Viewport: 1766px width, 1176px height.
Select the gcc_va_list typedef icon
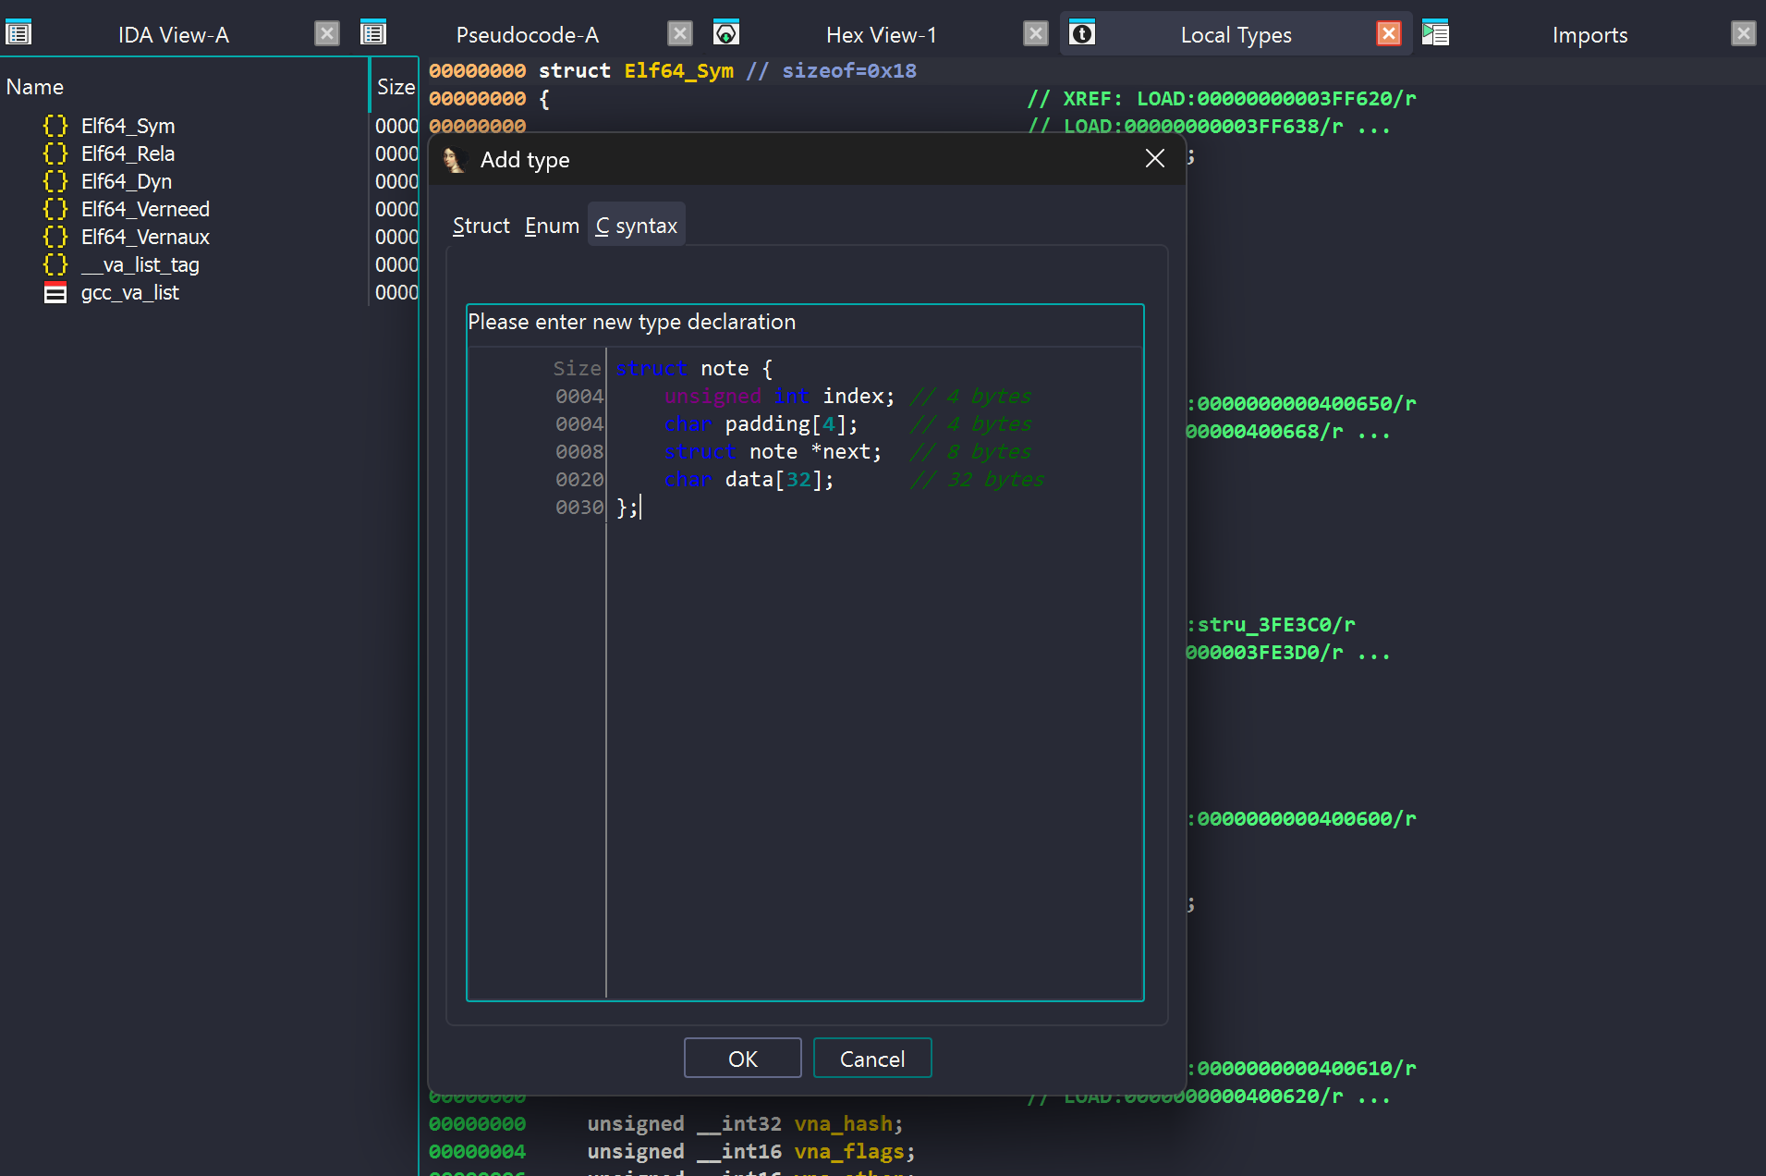pyautogui.click(x=55, y=293)
